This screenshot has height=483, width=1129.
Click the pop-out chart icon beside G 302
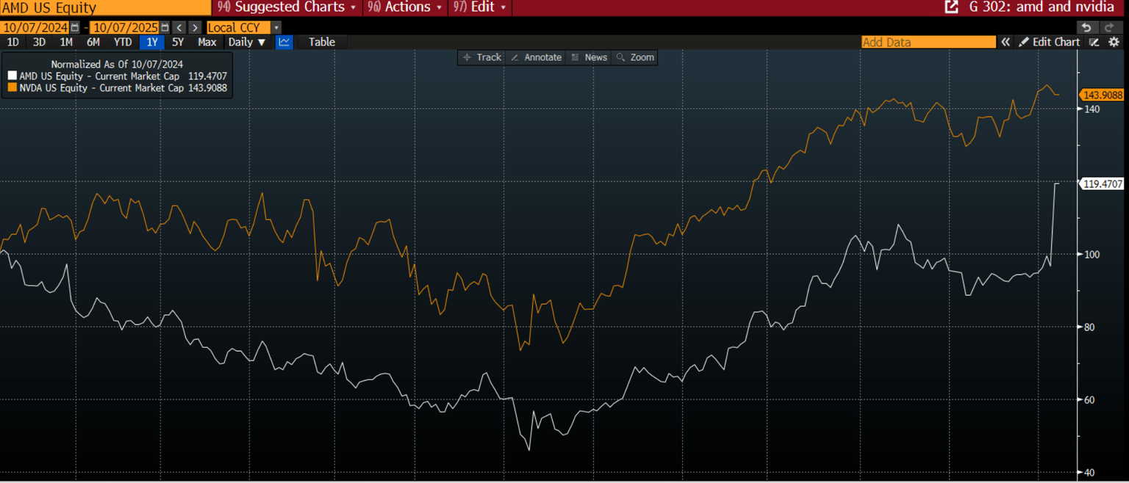pyautogui.click(x=952, y=7)
